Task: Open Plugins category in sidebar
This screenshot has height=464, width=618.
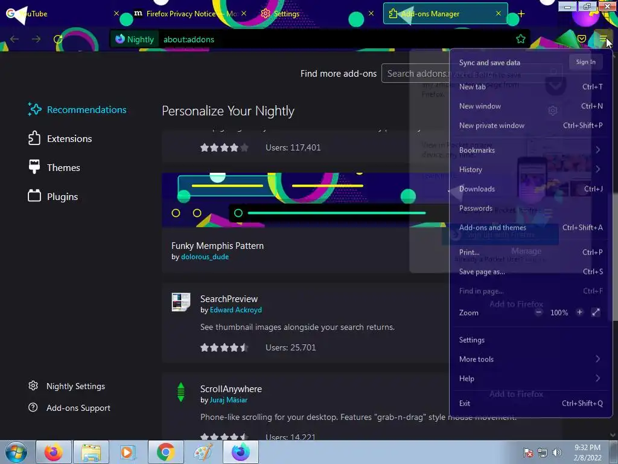Action: tap(53, 196)
